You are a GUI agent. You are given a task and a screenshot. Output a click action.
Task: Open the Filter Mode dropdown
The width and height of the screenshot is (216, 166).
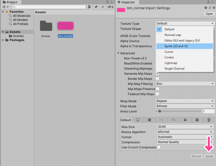point(185,106)
